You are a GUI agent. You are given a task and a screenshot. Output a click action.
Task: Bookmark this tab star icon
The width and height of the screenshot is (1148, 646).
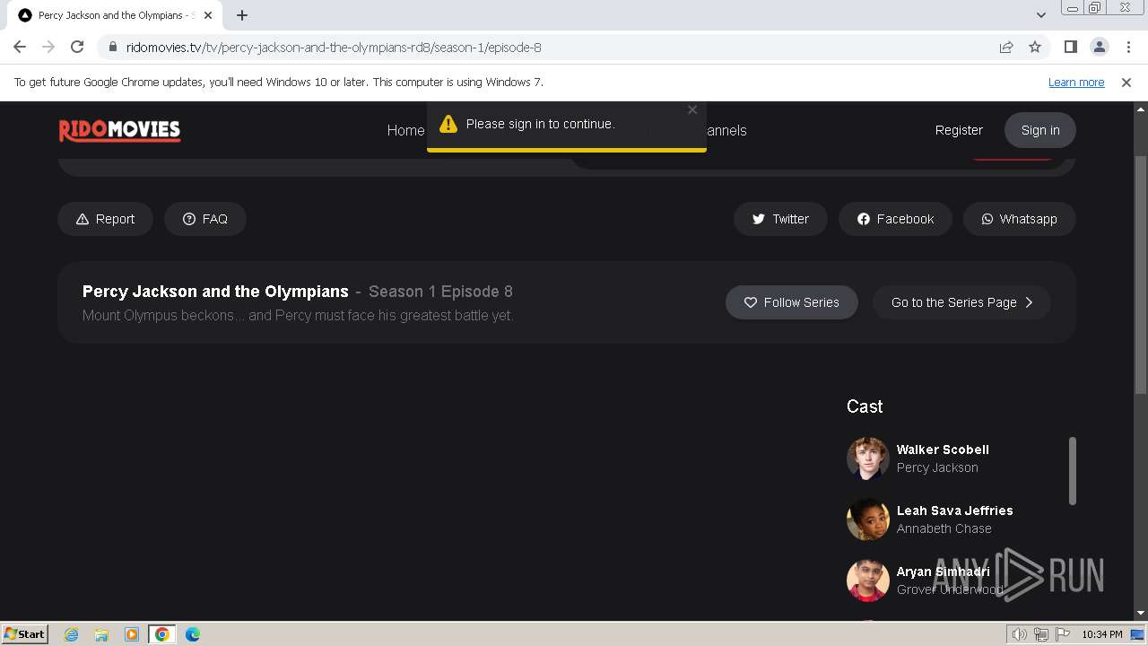pyautogui.click(x=1035, y=47)
